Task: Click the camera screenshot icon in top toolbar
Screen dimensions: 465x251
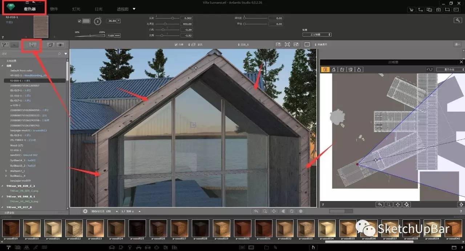Action: (x=438, y=10)
